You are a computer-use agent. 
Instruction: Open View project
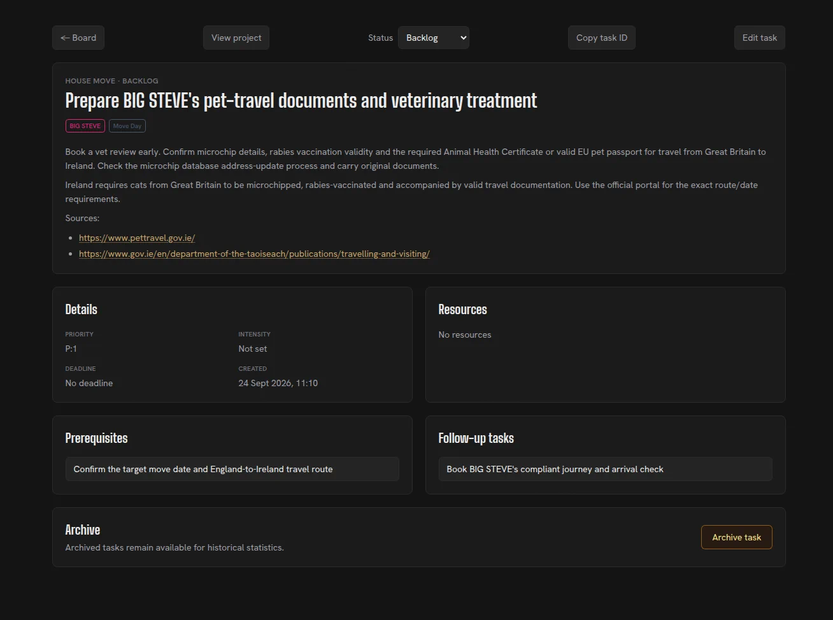pyautogui.click(x=236, y=38)
